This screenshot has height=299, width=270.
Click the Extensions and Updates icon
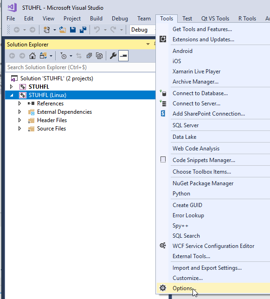point(163,39)
